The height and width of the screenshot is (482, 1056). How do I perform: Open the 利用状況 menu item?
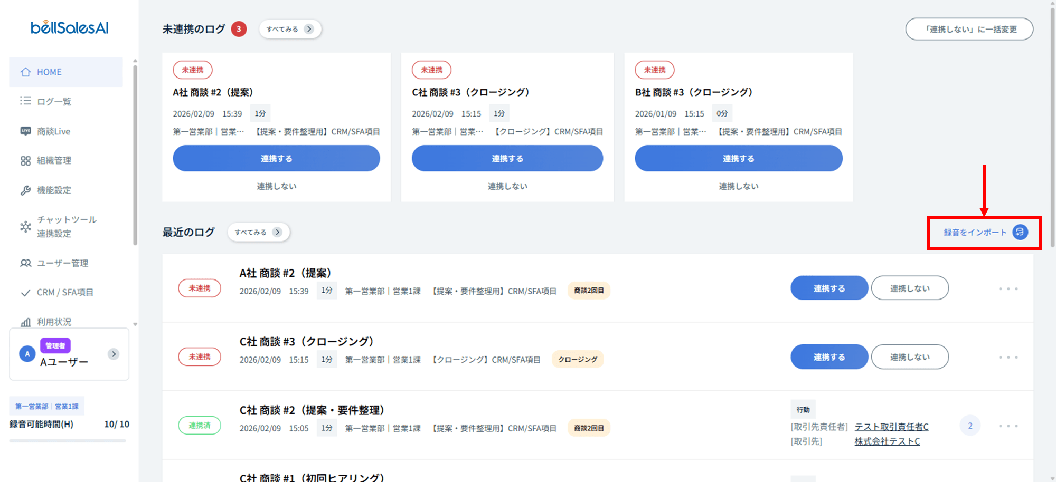pyautogui.click(x=54, y=321)
